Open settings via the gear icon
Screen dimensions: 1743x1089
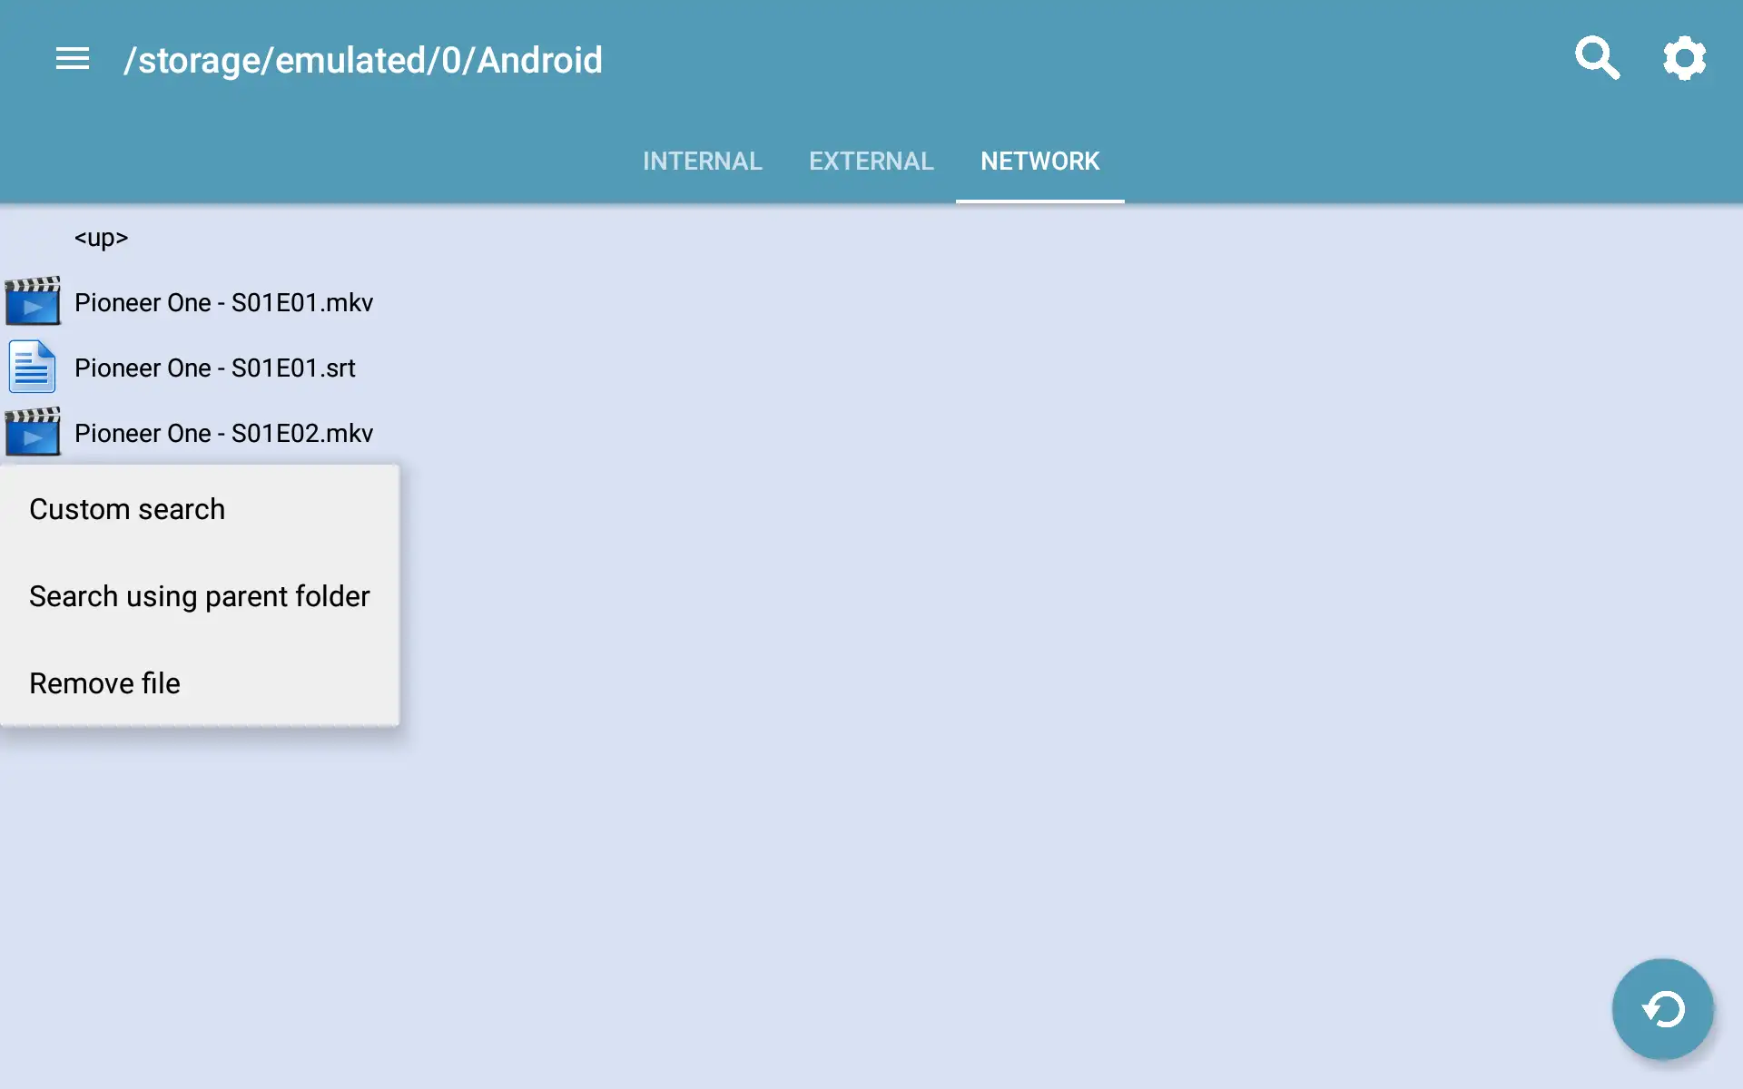tap(1684, 58)
